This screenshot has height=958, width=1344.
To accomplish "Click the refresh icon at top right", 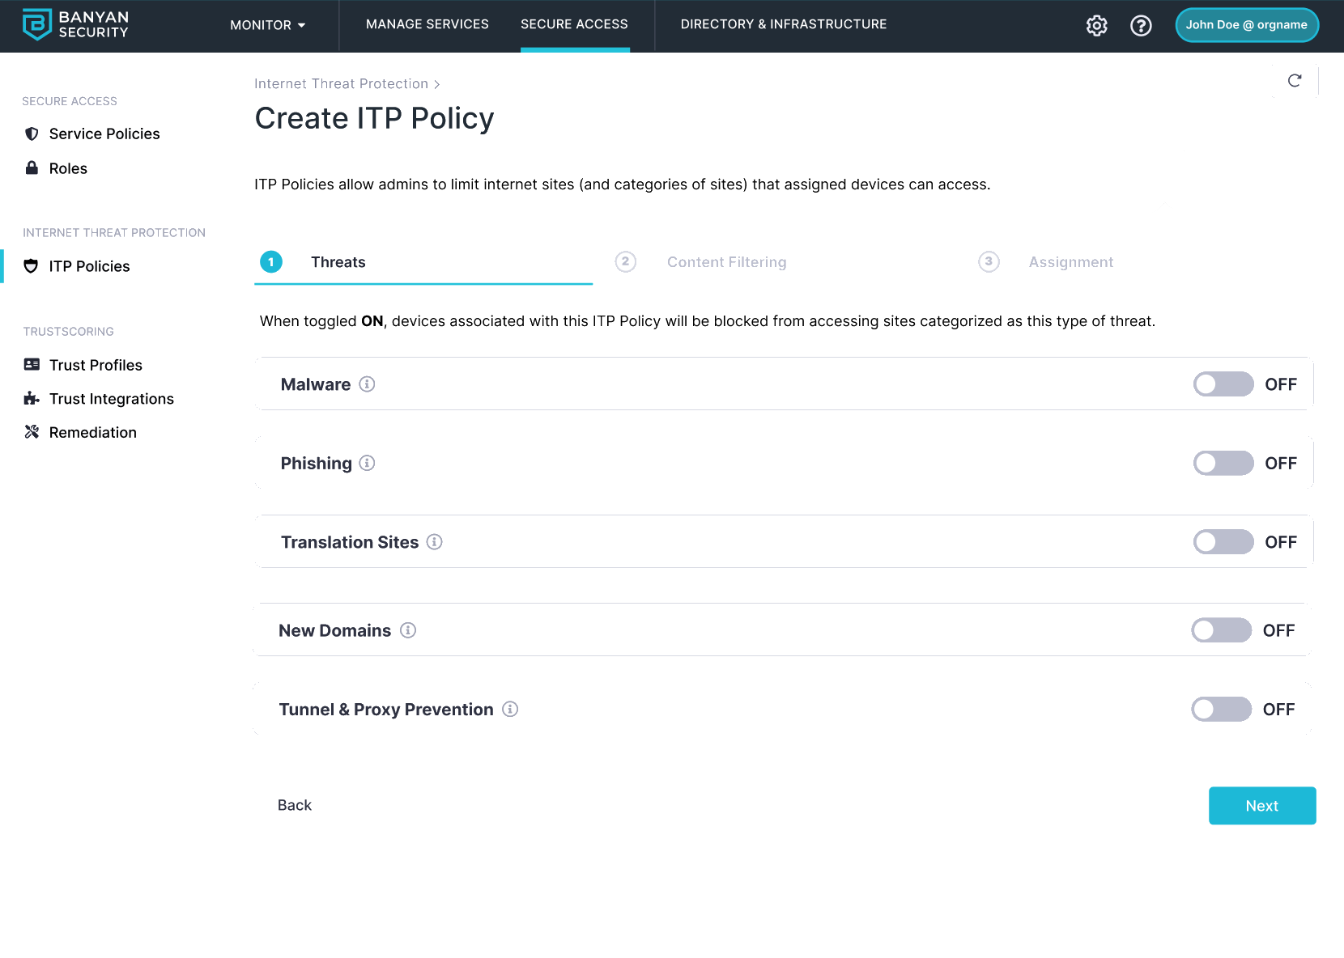I will click(x=1294, y=80).
